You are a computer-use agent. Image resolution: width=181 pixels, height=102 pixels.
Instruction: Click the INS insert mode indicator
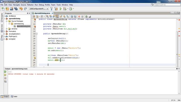point(179,100)
